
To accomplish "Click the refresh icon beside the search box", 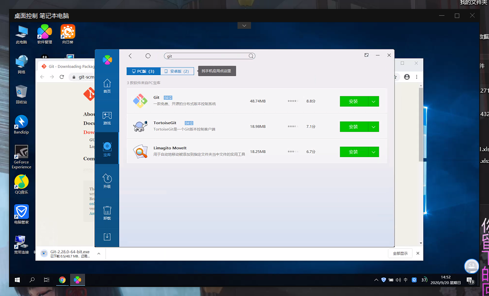I will [148, 56].
